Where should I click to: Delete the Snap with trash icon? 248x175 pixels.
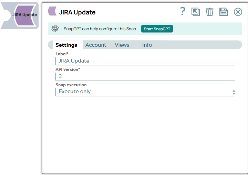point(209,12)
